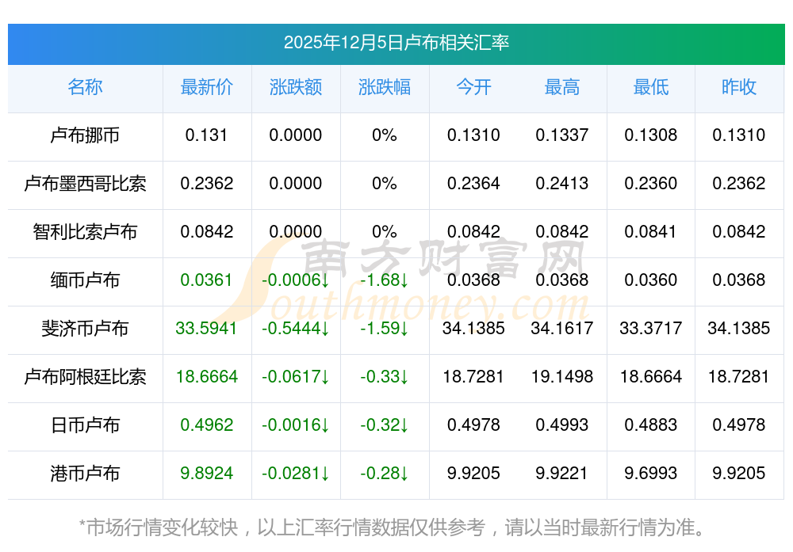Click the 2025年12月5日卢布相关汇率 title banner
The image size is (793, 552).
point(396,43)
